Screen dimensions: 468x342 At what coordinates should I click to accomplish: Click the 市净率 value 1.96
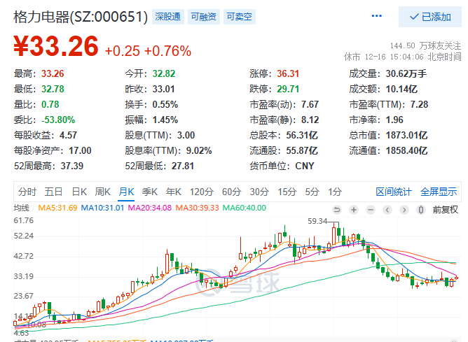coord(394,120)
